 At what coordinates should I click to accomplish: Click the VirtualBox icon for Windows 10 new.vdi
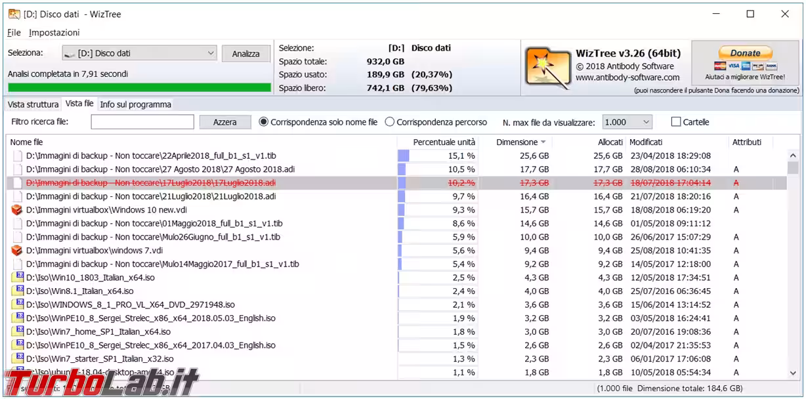click(17, 210)
